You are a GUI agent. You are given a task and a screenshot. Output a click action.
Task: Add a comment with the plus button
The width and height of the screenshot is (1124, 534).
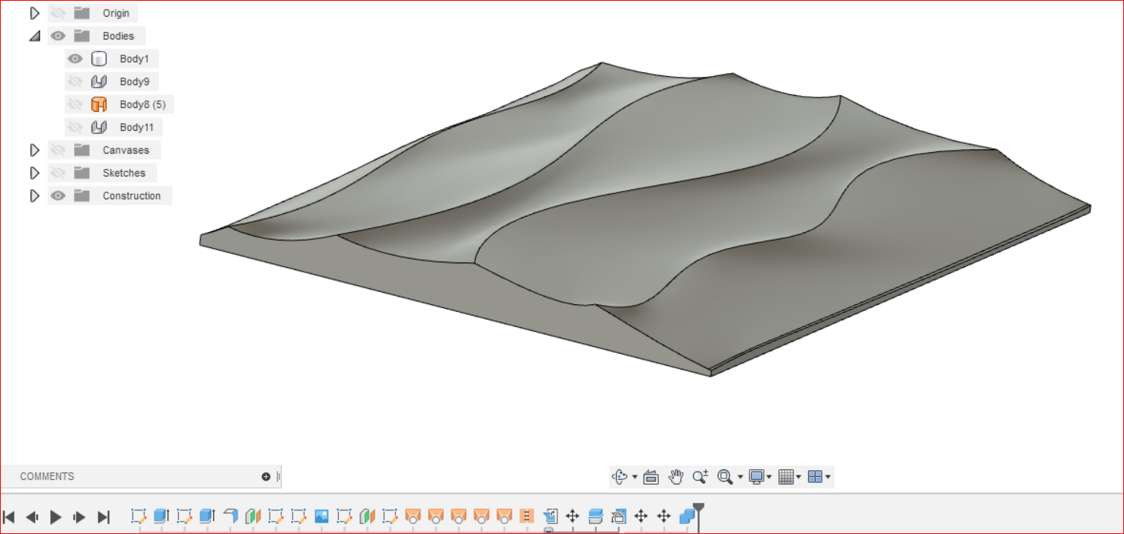[x=266, y=477]
